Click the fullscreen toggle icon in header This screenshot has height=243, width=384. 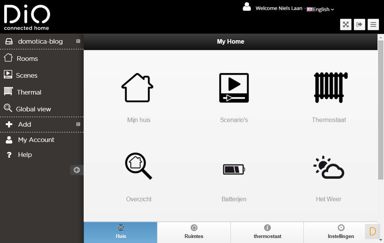(345, 24)
